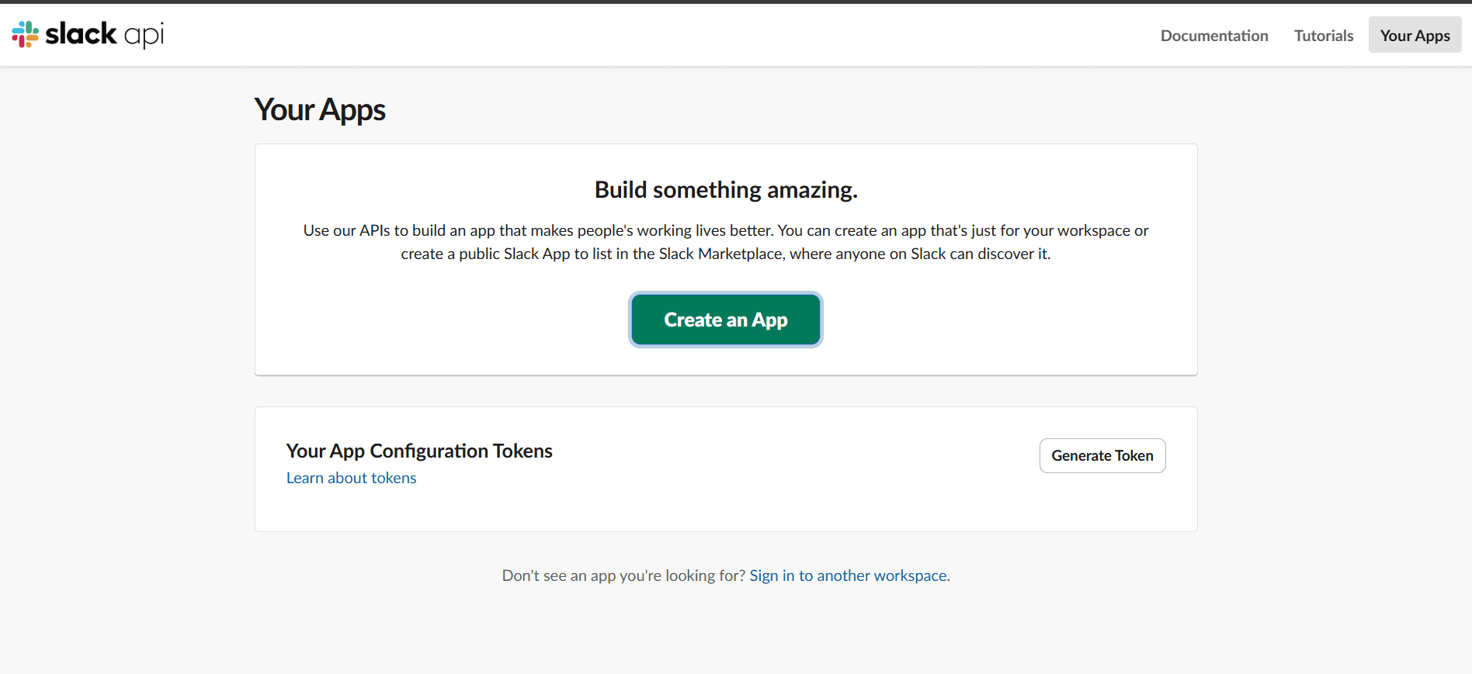Follow the Sign in to another workspace link
1472x674 pixels.
pos(848,575)
